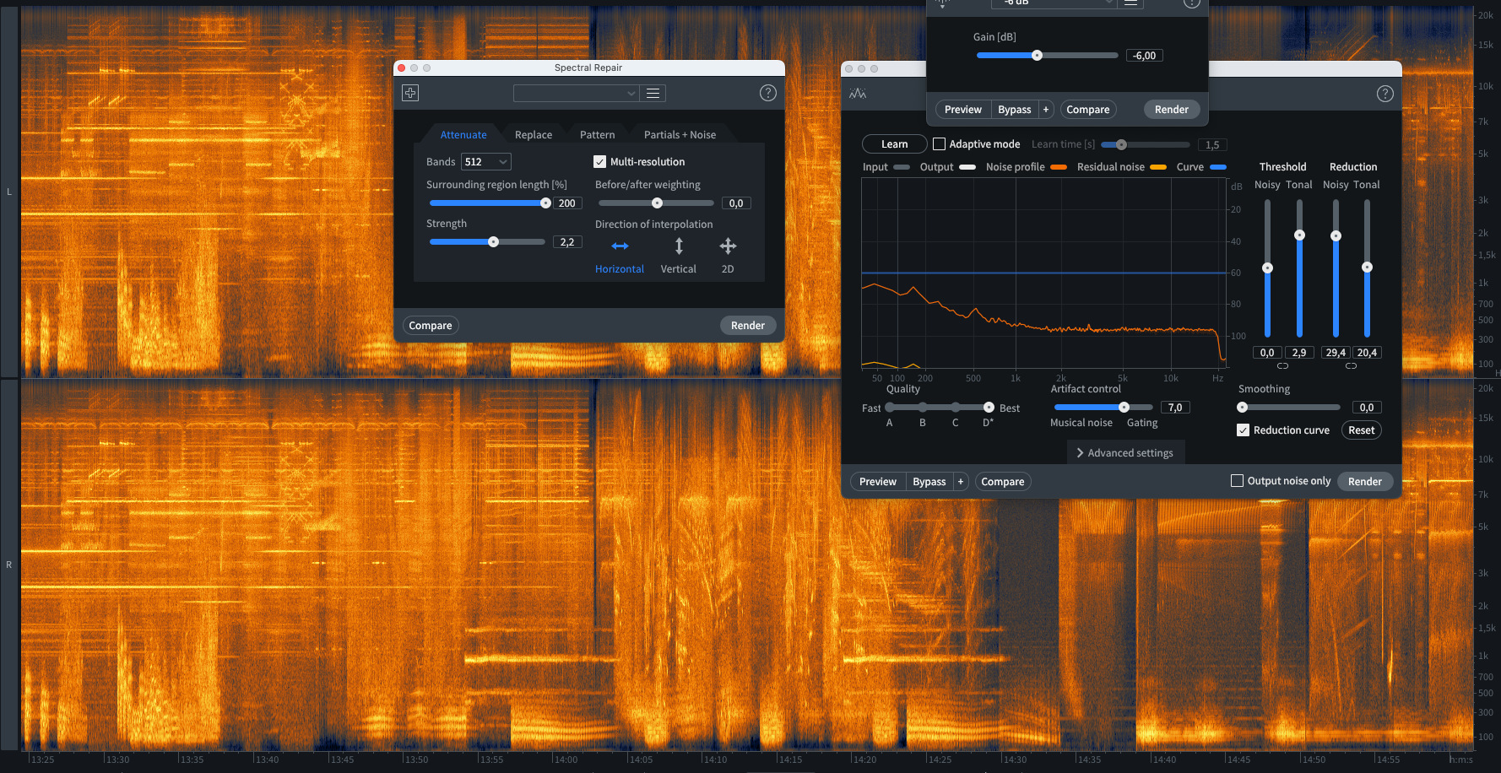
Task: Open Spectral Repair preset menu icon
Action: click(x=653, y=93)
